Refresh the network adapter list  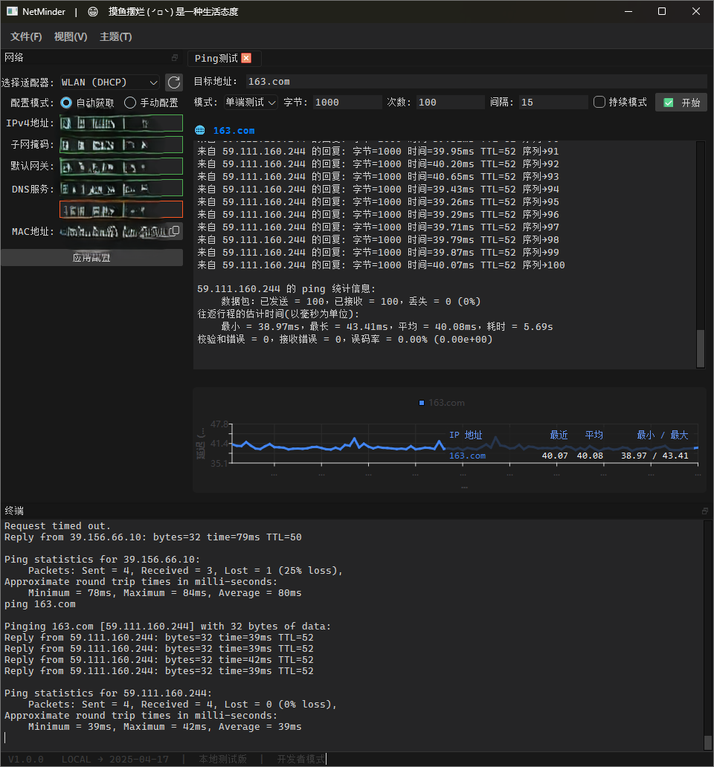pyautogui.click(x=174, y=82)
